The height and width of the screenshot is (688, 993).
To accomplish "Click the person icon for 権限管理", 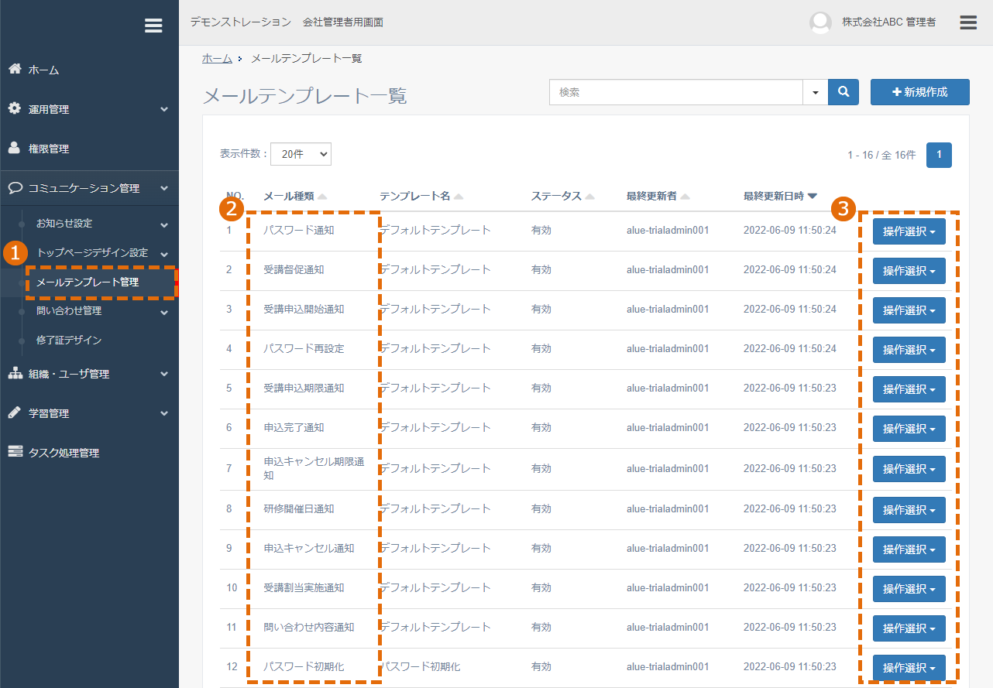I will [15, 148].
